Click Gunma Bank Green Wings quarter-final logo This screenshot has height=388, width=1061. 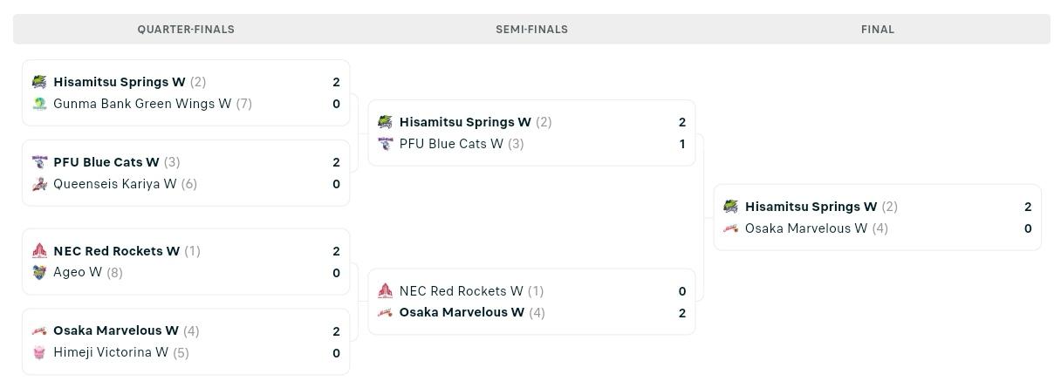pos(39,104)
